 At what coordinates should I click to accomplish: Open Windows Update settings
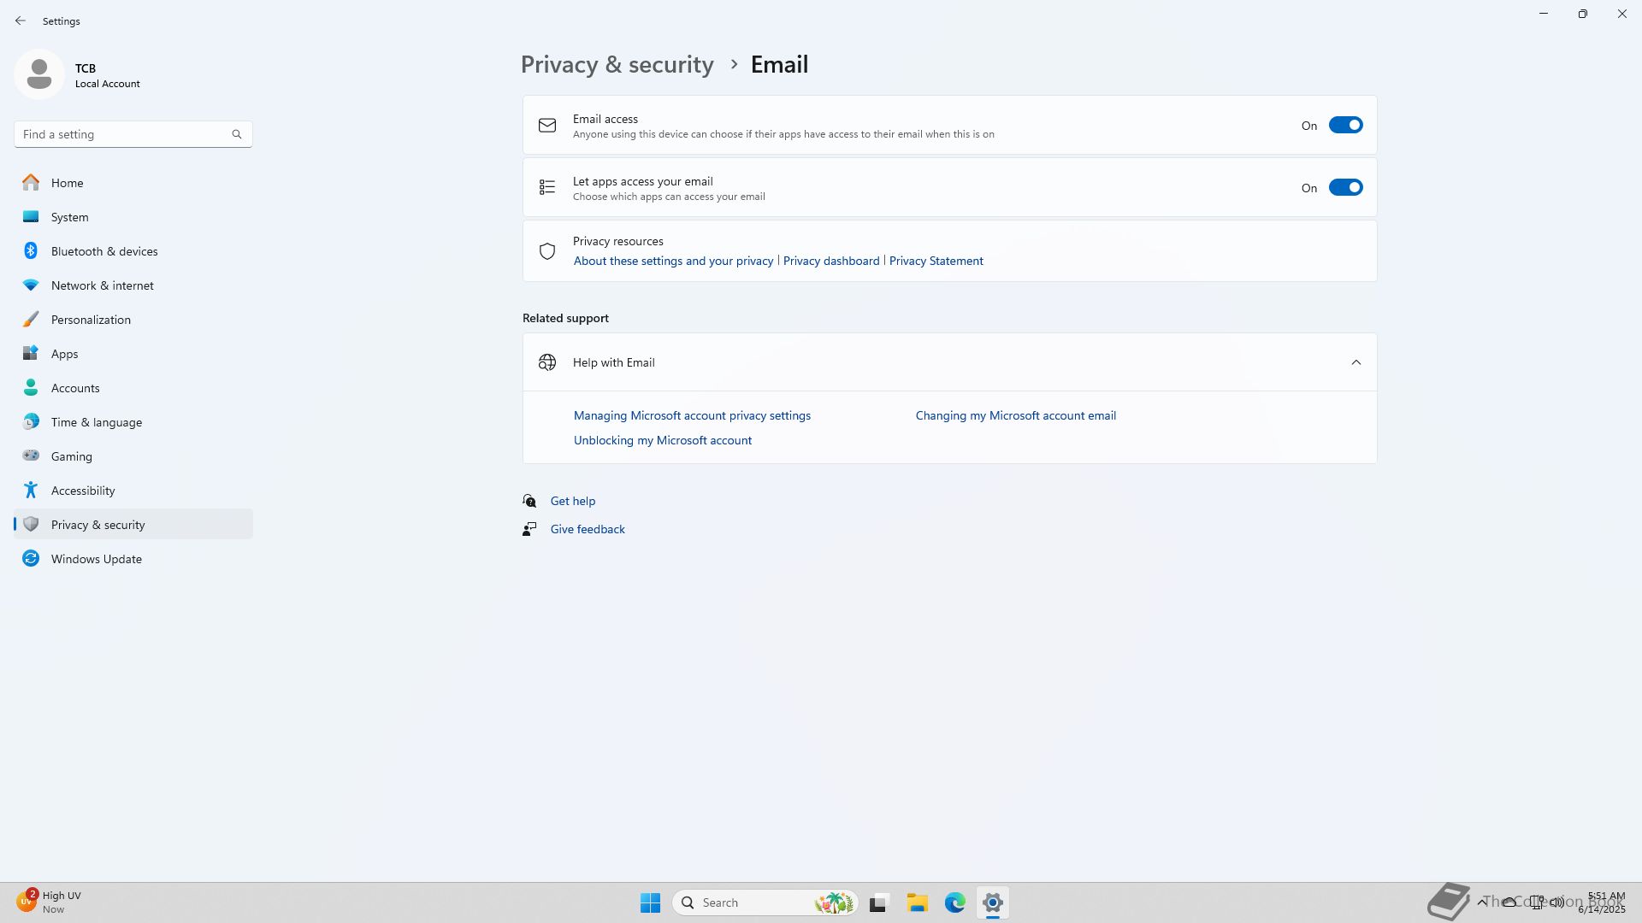click(x=96, y=559)
